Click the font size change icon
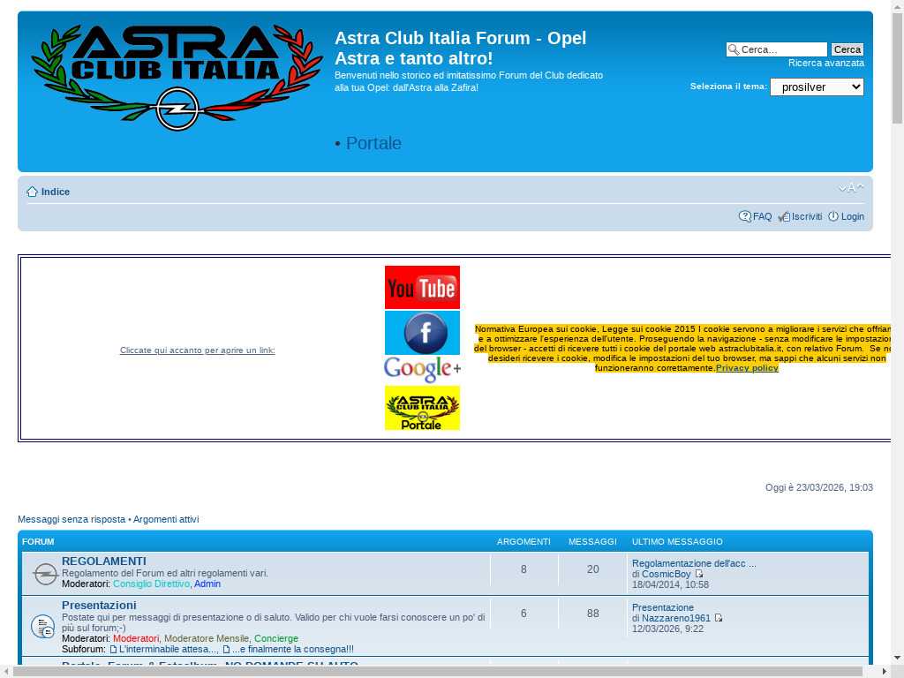Image resolution: width=904 pixels, height=678 pixels. pos(851,188)
